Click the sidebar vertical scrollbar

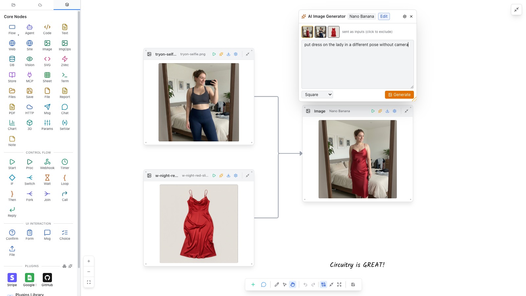tap(79, 140)
